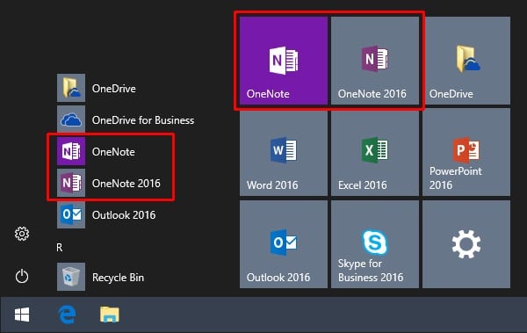The height and width of the screenshot is (333, 527).
Task: Select "OneNote 2016" label in app list
Action: [126, 184]
